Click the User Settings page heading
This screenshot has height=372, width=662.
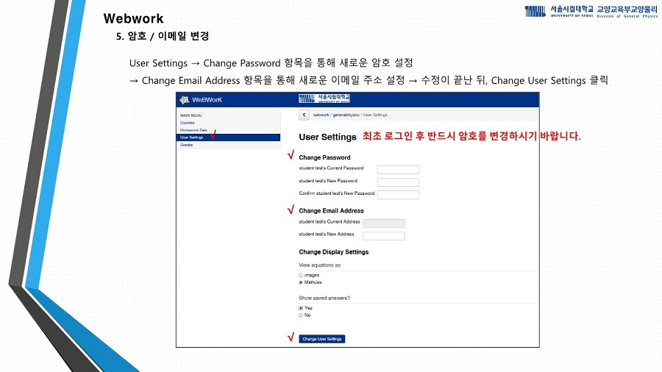(327, 137)
